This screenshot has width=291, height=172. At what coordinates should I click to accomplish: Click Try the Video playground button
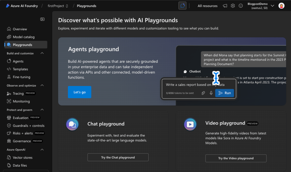click(x=236, y=158)
